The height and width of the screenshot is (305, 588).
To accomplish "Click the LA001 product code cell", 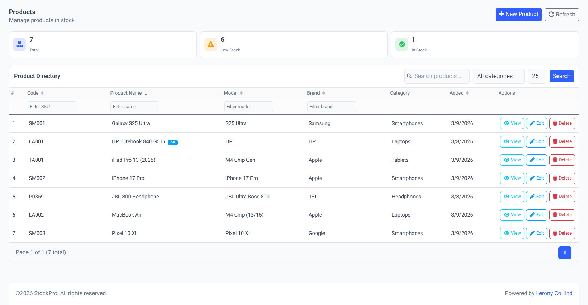I will 36,142.
